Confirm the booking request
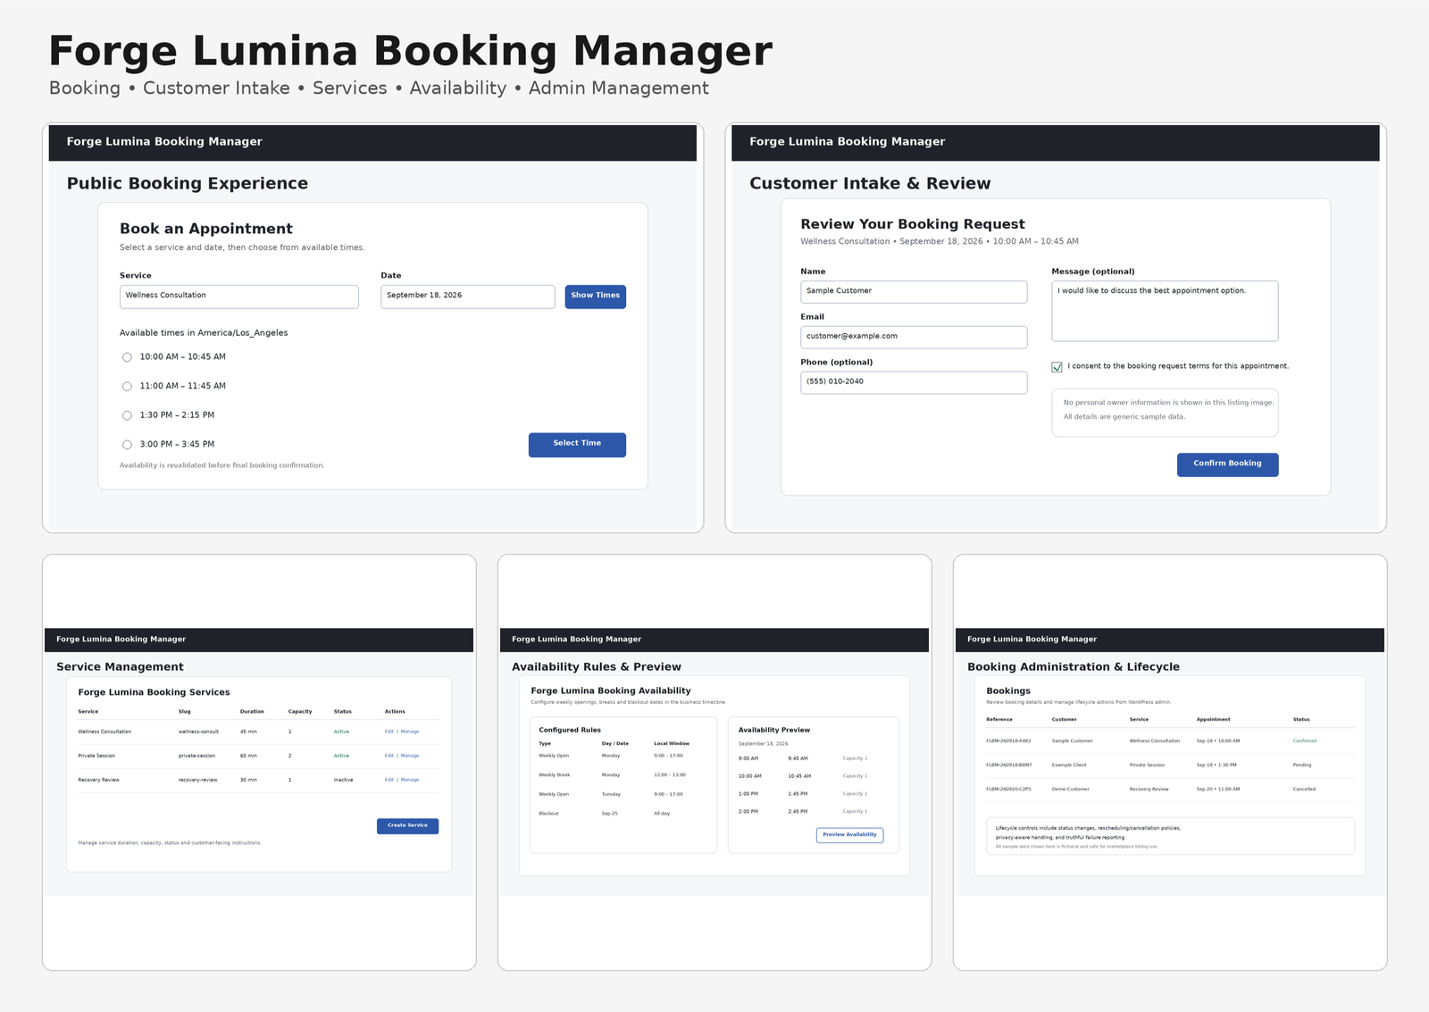This screenshot has height=1012, width=1429. 1227,464
